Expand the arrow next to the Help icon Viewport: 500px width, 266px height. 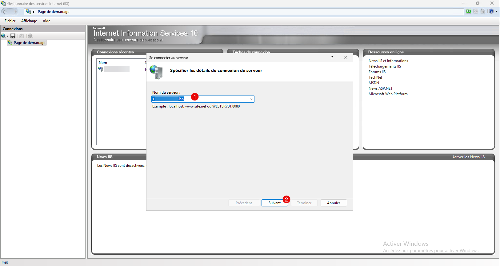point(496,11)
